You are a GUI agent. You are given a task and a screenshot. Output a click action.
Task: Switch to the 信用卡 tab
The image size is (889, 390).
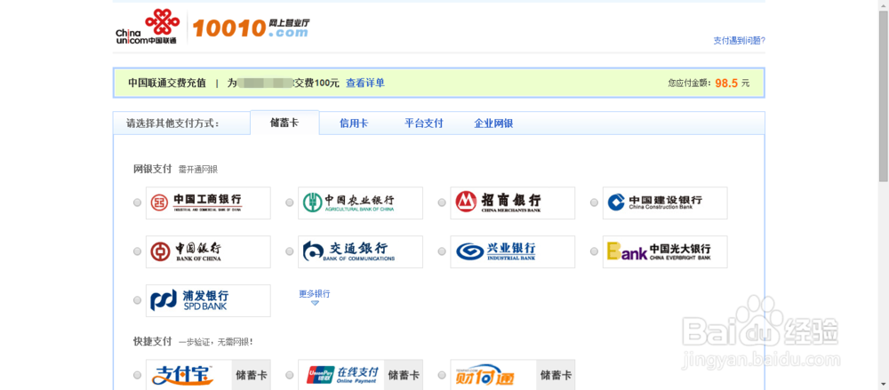[354, 123]
